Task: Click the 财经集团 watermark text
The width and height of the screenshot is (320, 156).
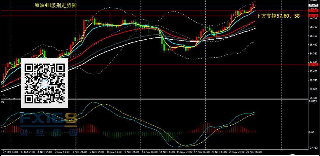Action: (48, 133)
